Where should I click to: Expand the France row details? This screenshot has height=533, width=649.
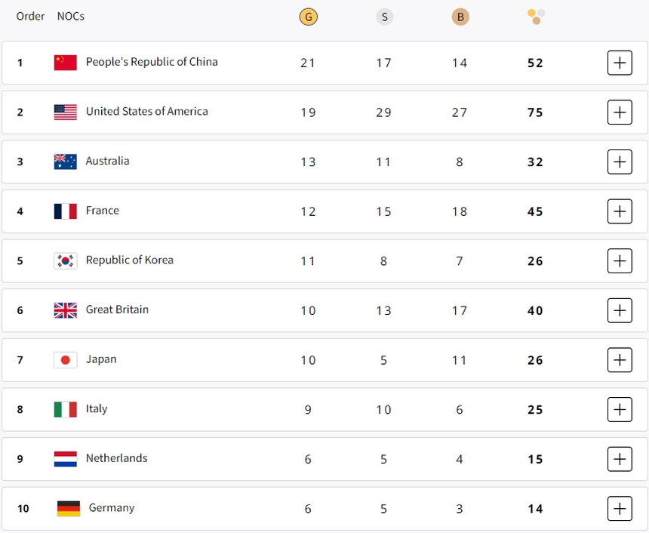click(620, 211)
